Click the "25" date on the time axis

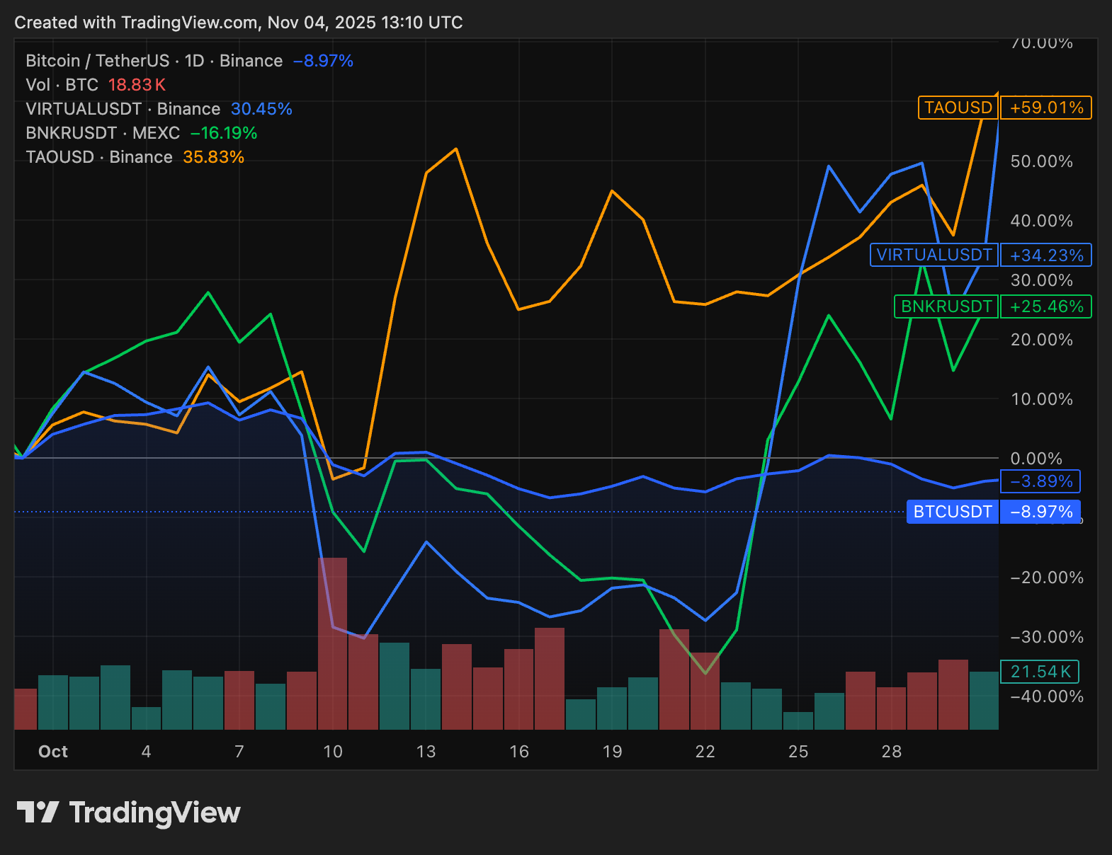point(798,752)
